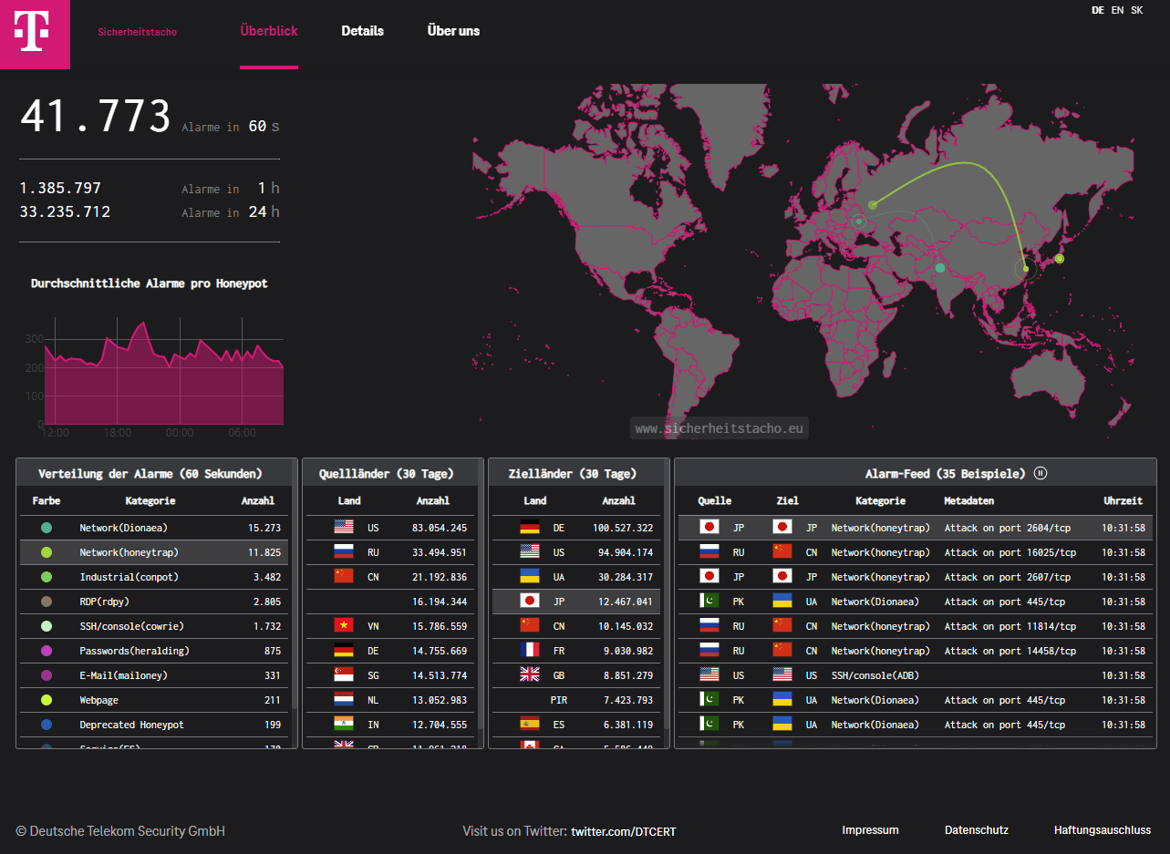Click the German flag in Zielländer list
This screenshot has width=1170, height=854.
pos(530,527)
